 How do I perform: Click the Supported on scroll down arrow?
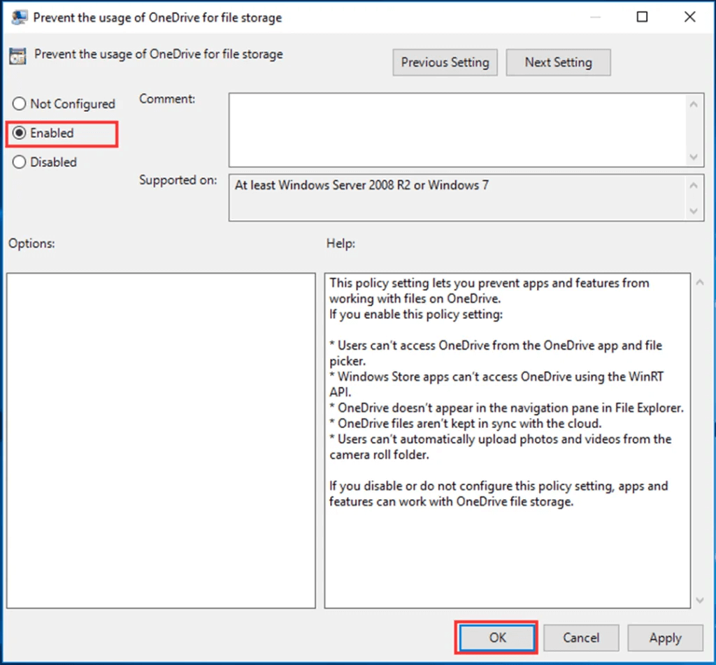click(x=694, y=210)
